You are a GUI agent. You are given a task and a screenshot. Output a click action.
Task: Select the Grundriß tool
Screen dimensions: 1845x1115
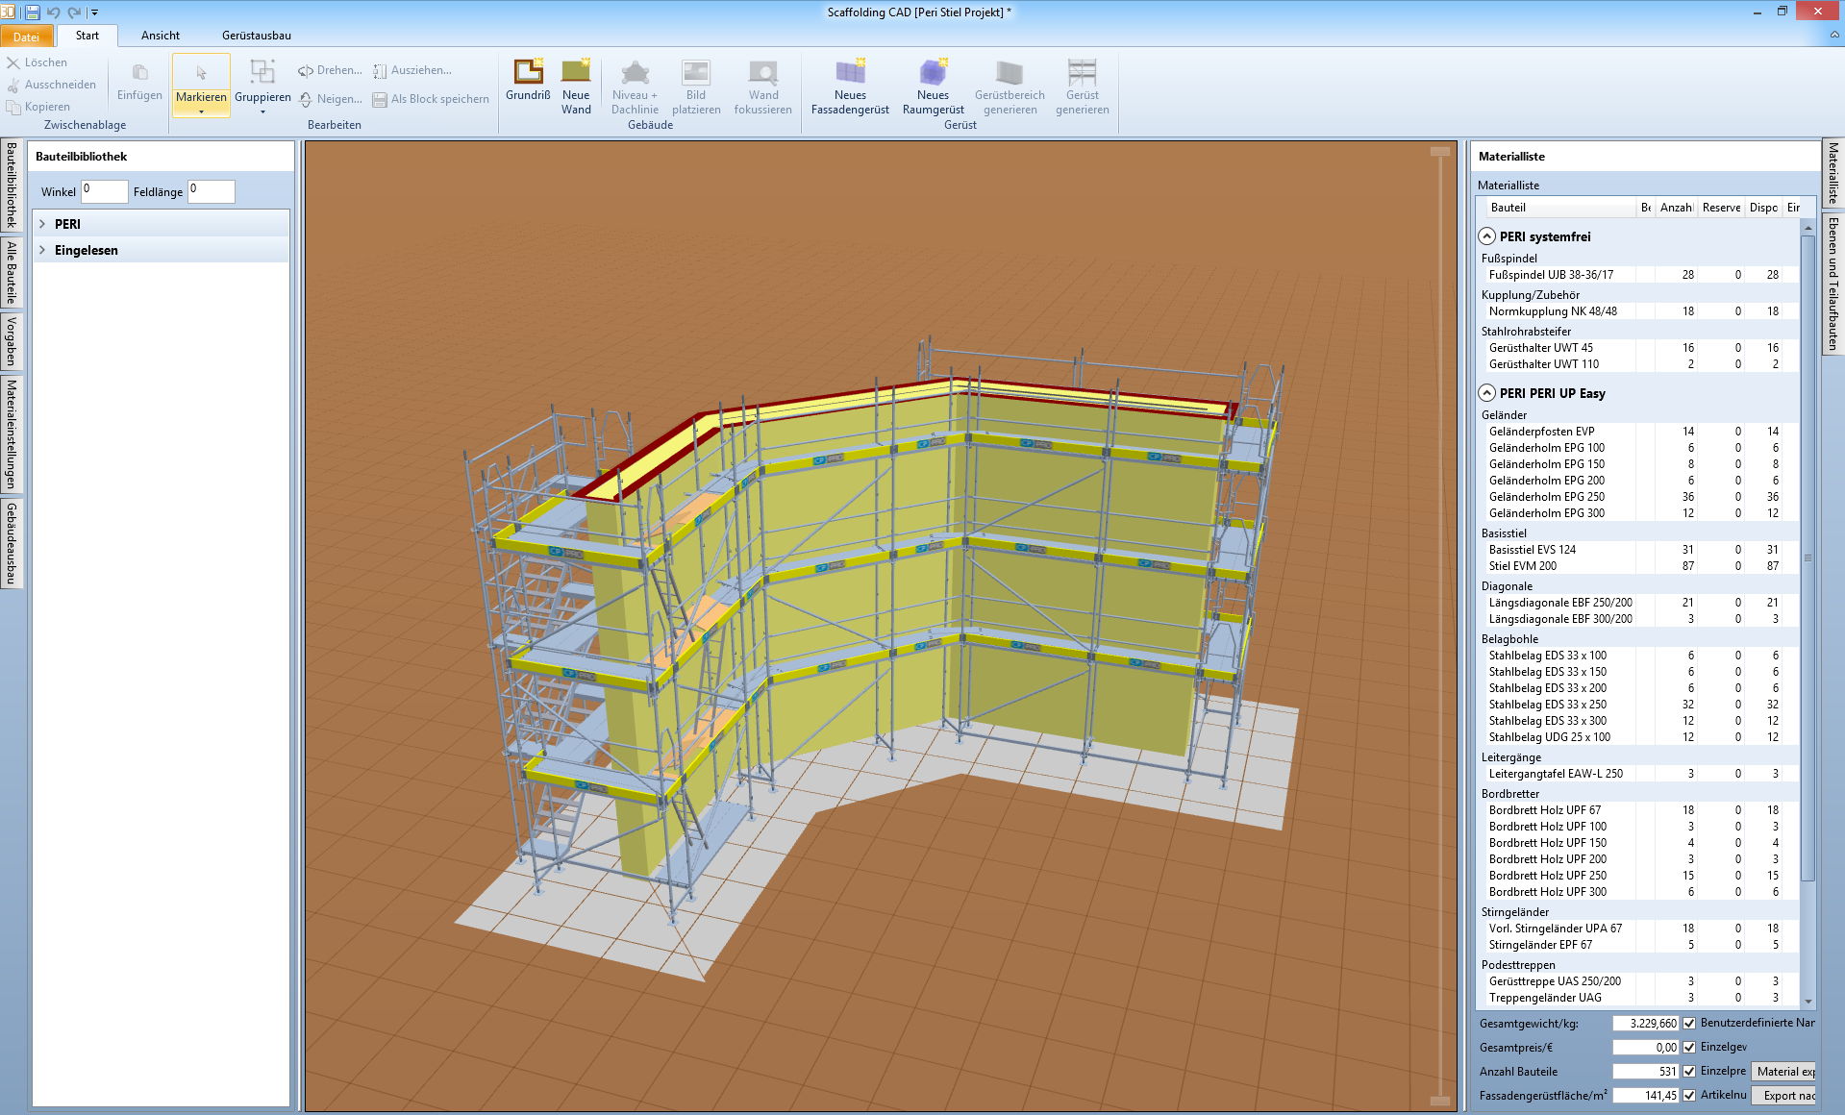point(527,85)
